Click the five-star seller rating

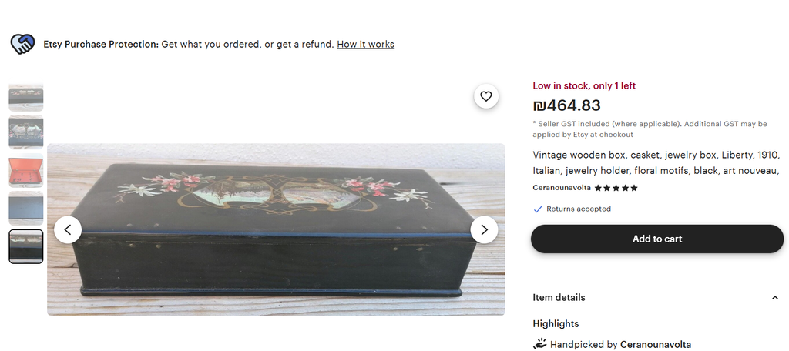(x=616, y=188)
